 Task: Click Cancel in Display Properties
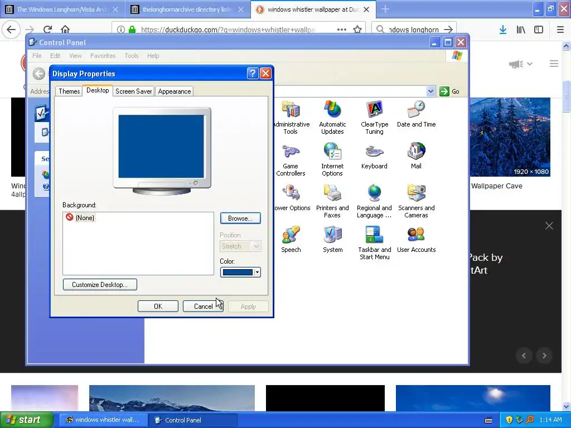click(203, 307)
